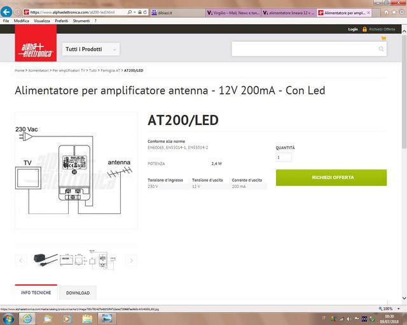Click into the site search field
This screenshot has height=325, width=407.
[x=305, y=49]
